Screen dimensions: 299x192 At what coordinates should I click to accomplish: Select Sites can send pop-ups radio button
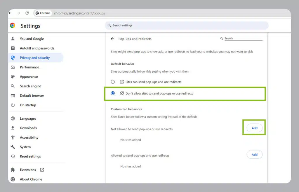point(113,82)
